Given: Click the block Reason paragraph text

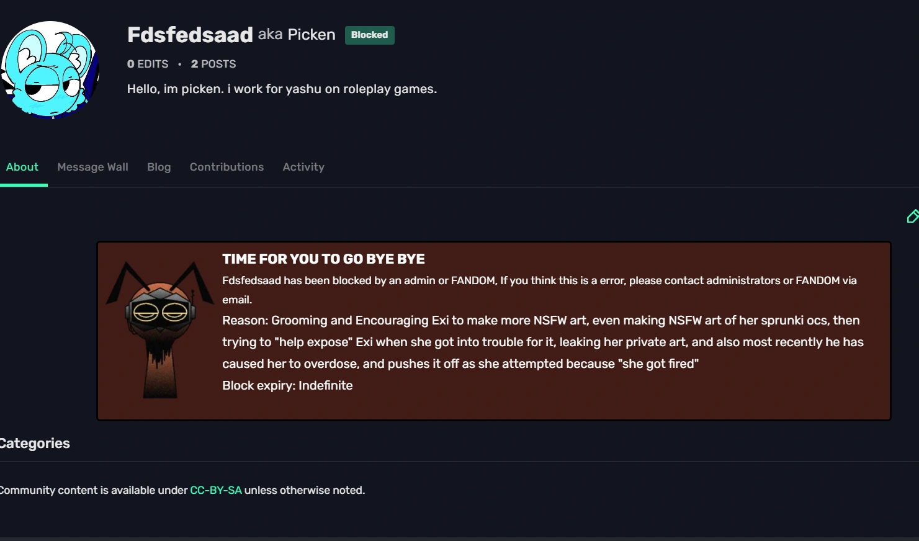Looking at the screenshot, I should tap(542, 342).
